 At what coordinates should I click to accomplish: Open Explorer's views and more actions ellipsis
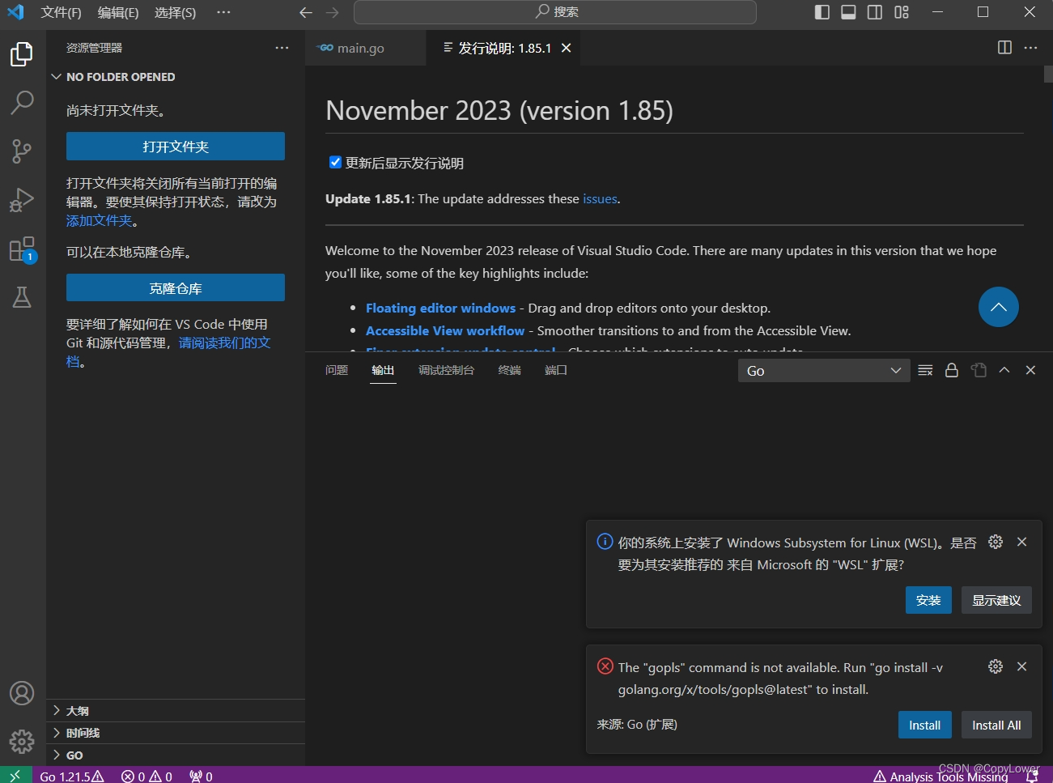(x=282, y=48)
